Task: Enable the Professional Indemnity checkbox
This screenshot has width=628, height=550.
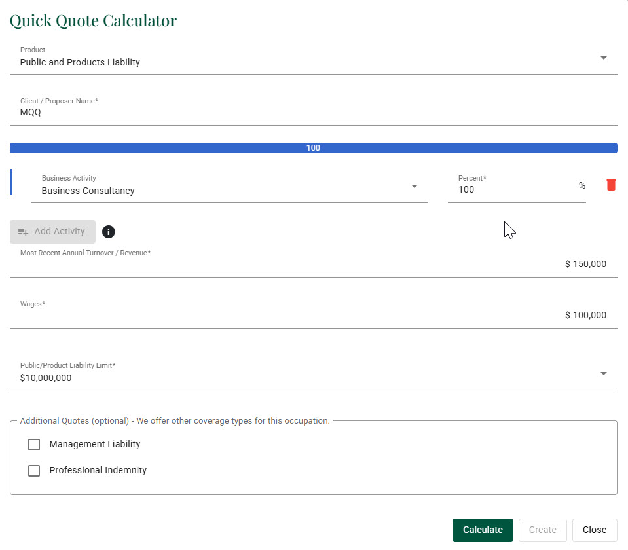Action: [34, 471]
